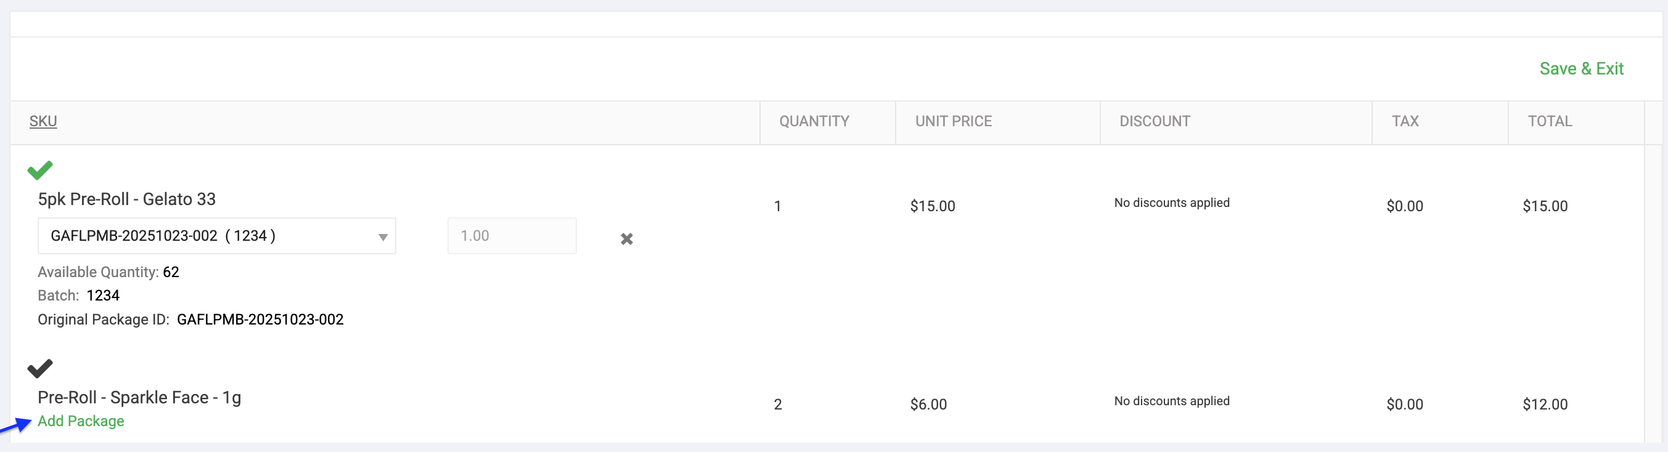Screen dimensions: 1668x452
Task: Click Save & Exit
Action: (x=1580, y=68)
